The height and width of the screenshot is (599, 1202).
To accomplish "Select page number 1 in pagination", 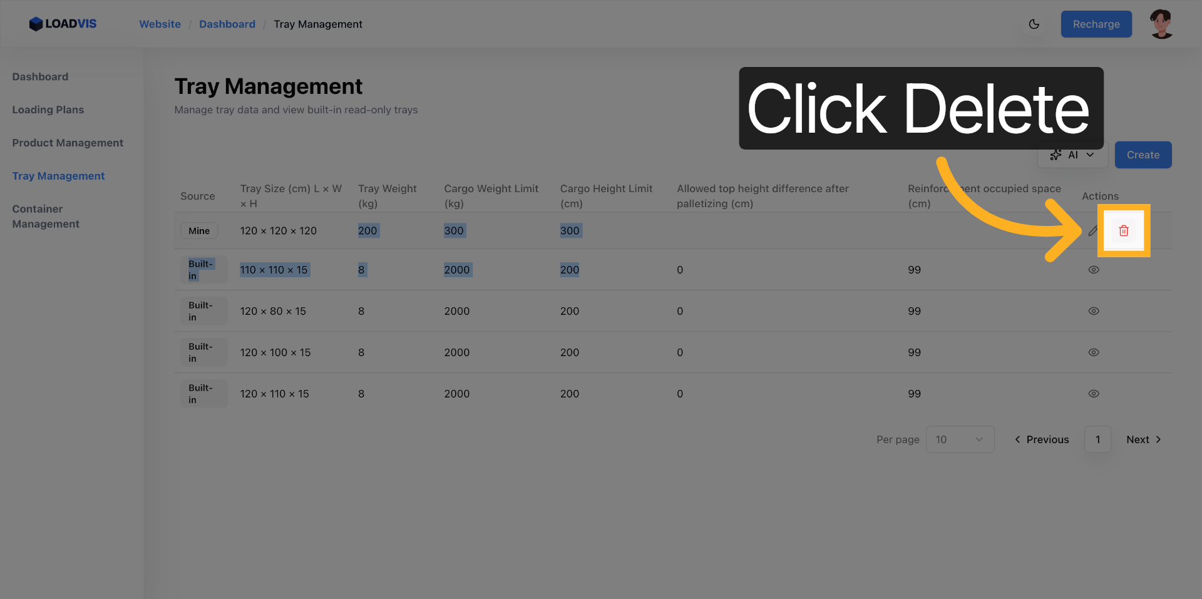I will (1097, 439).
